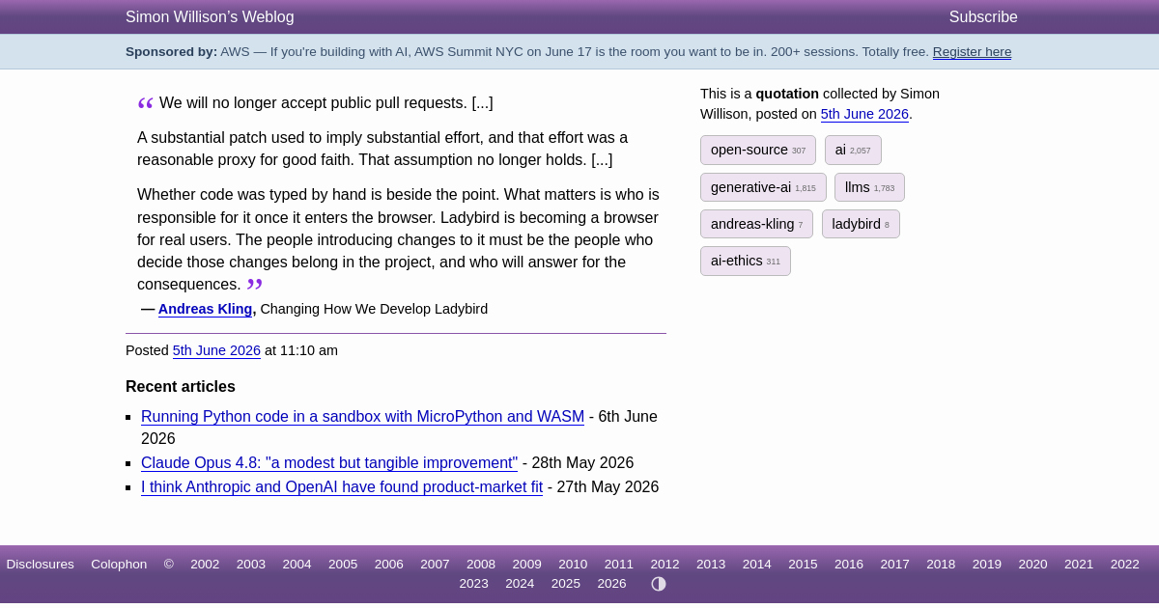This screenshot has width=1159, height=608.
Task: Click the copyright symbol link
Action: (169, 565)
